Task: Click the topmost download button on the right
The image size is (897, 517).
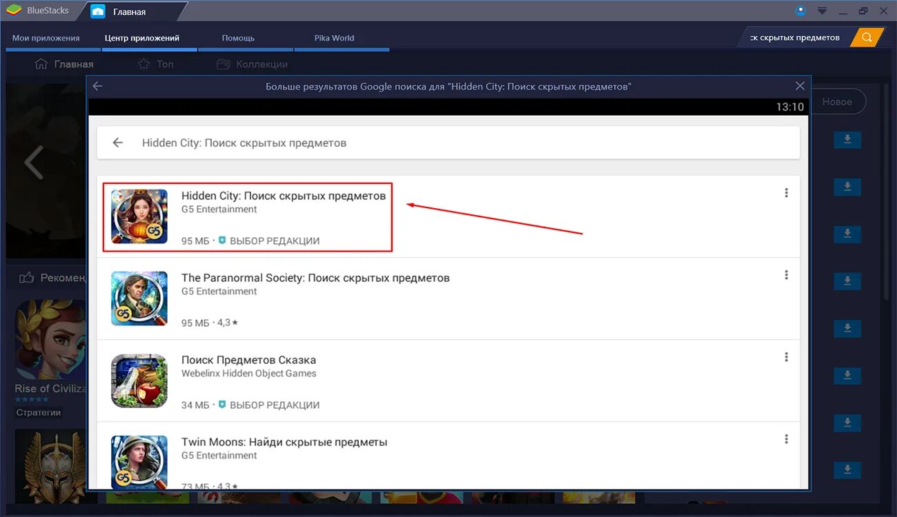Action: (847, 140)
